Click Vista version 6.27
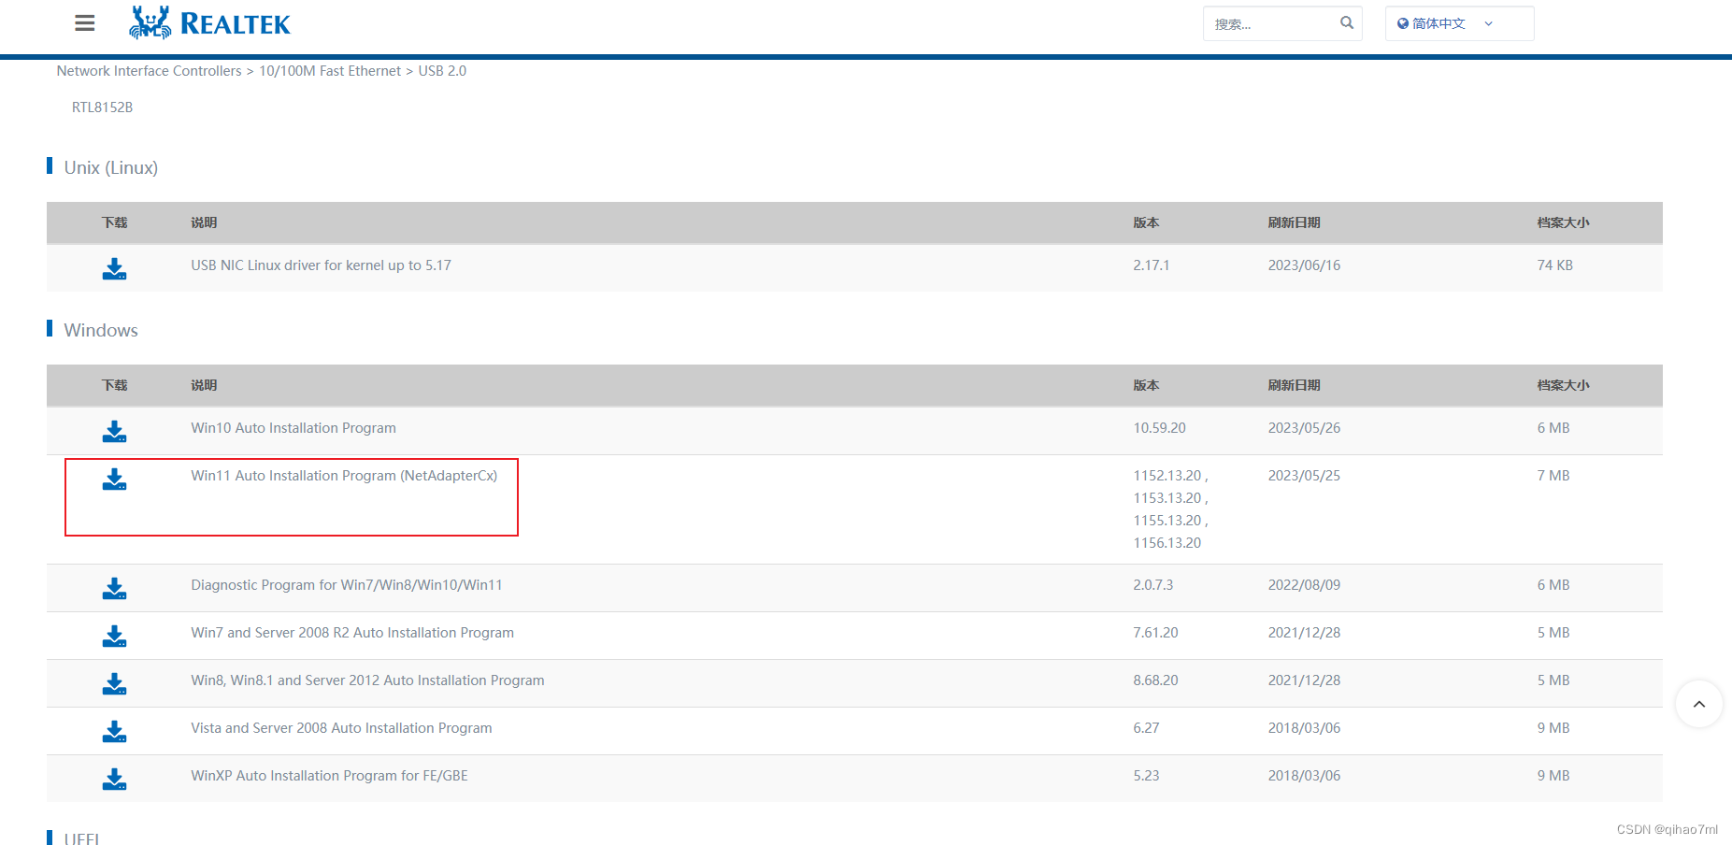Screen dimensions: 1732x845 [1146, 728]
